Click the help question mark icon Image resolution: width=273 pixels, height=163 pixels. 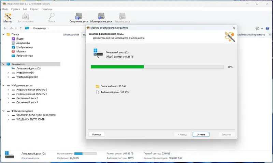pos(268,28)
